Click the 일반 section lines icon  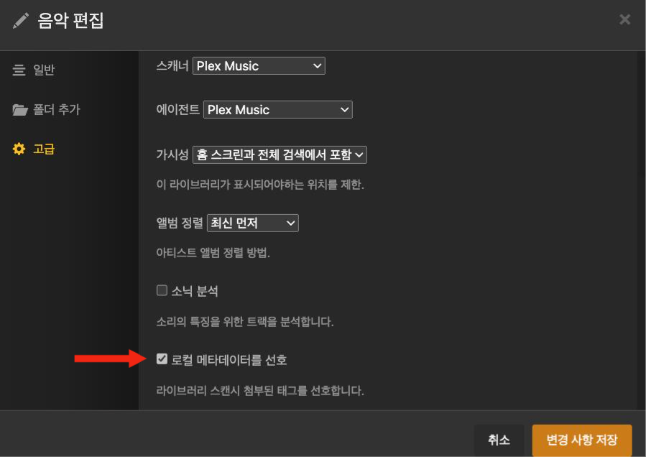pos(19,70)
